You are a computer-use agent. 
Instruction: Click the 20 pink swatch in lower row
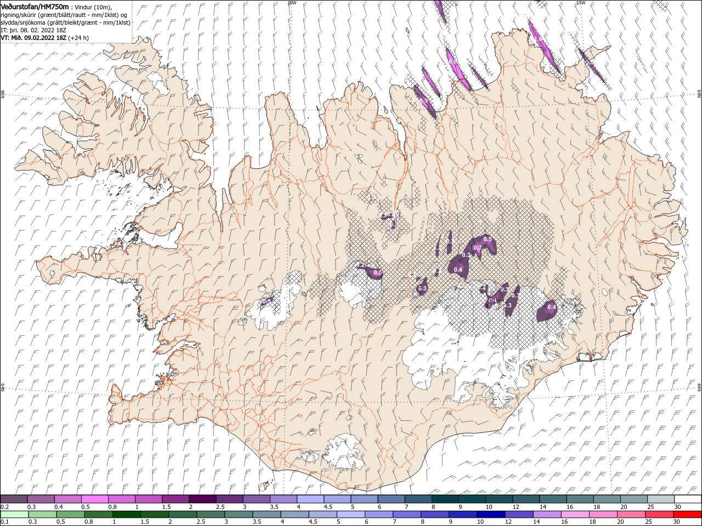pyautogui.click(x=631, y=514)
